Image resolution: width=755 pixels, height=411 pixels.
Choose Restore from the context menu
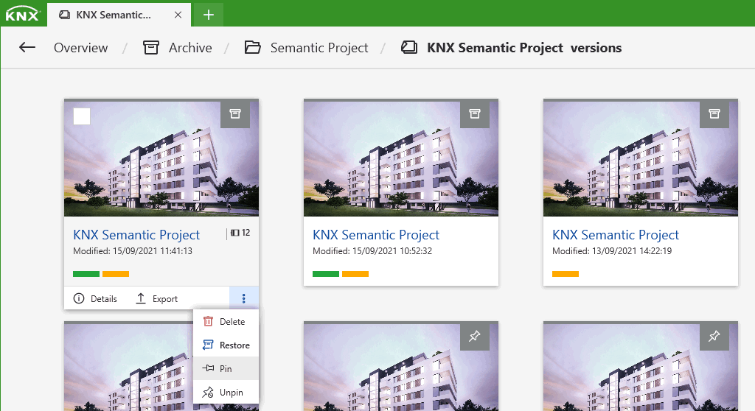tap(226, 345)
